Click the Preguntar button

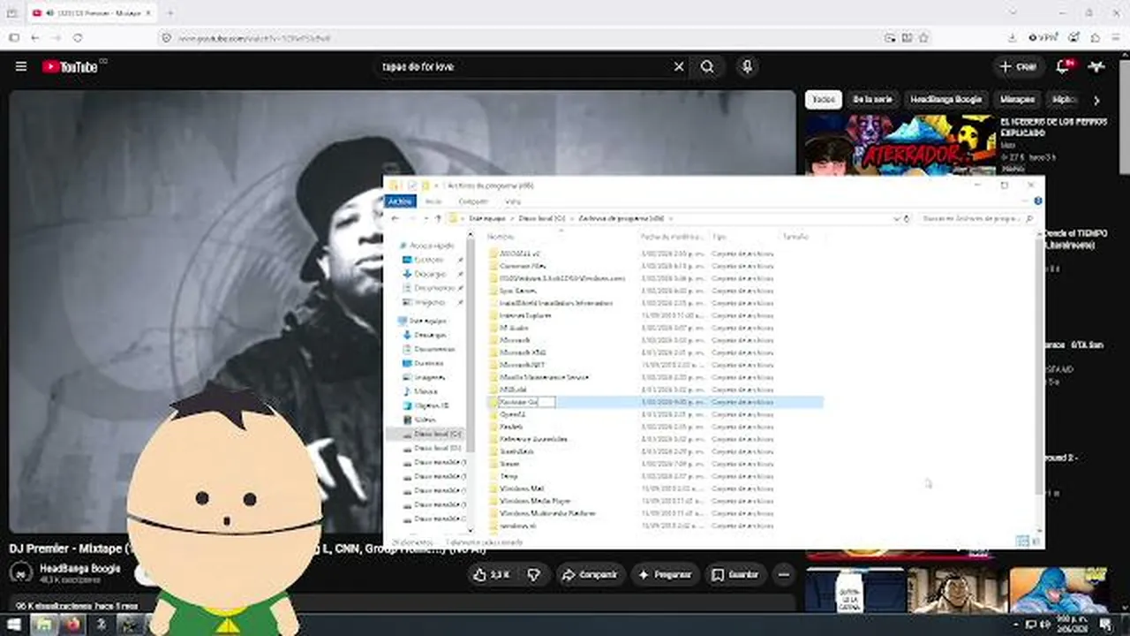tap(665, 574)
